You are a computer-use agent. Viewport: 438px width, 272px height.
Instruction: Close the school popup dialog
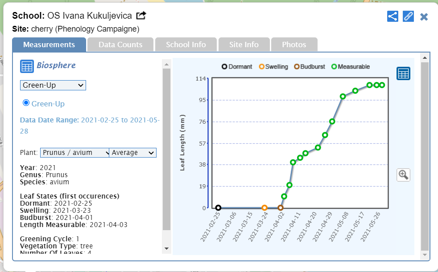click(x=424, y=17)
